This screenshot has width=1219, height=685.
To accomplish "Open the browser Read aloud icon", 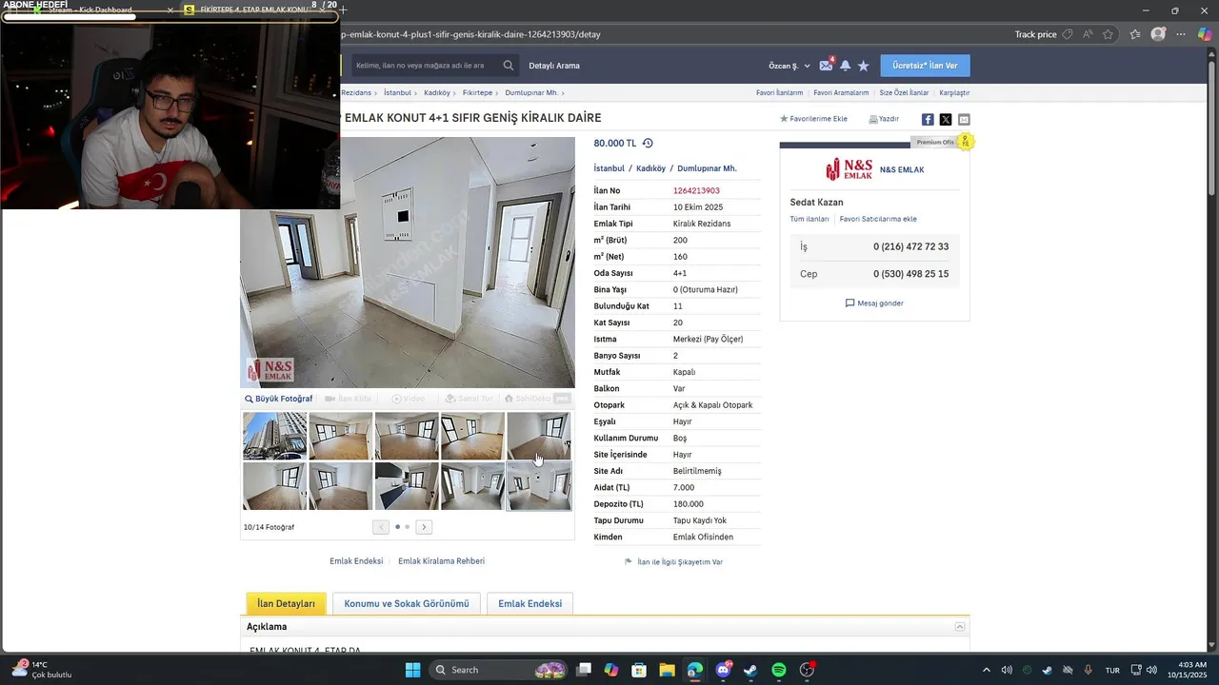I will pos(1088,34).
